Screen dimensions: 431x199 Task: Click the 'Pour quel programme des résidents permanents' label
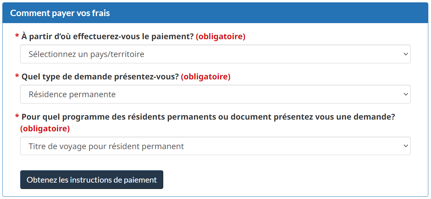click(x=208, y=117)
